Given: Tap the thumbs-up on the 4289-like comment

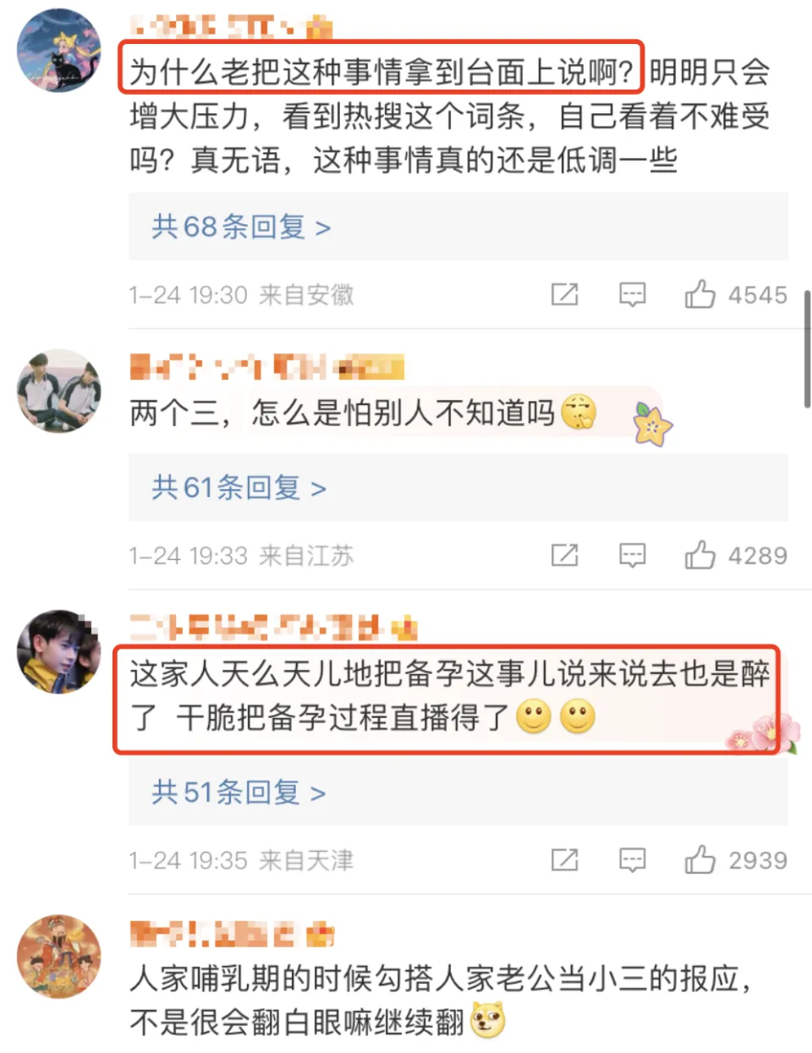Looking at the screenshot, I should coord(700,555).
